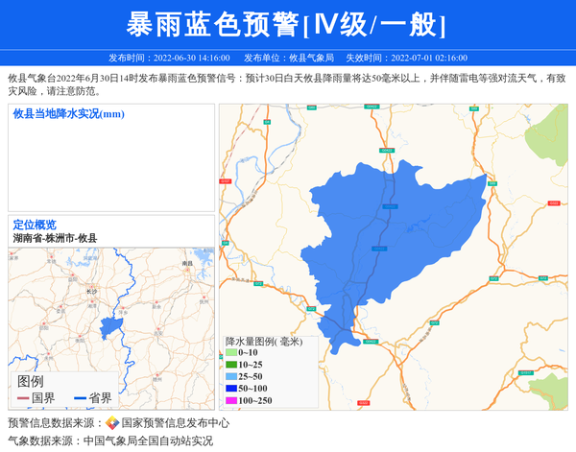The image size is (576, 452).
Task: Click the 中国气象局全国自动站实况 data source text
Action: point(148,441)
